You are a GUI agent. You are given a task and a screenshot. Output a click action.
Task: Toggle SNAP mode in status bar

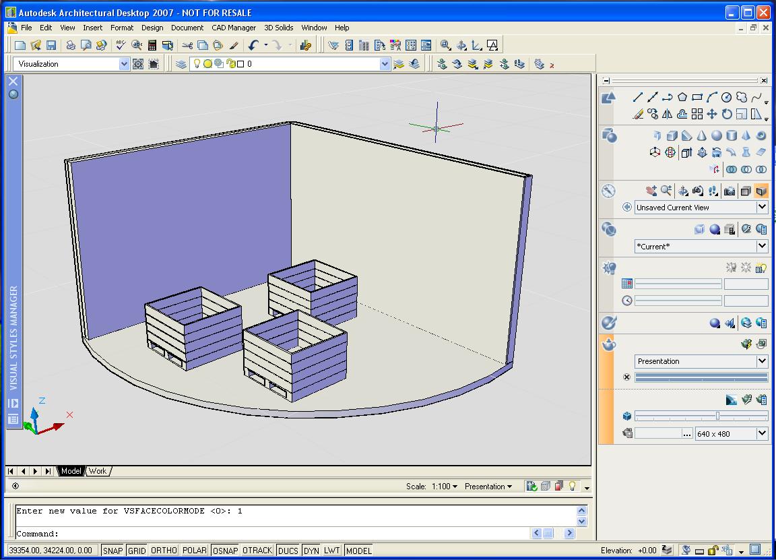point(112,551)
